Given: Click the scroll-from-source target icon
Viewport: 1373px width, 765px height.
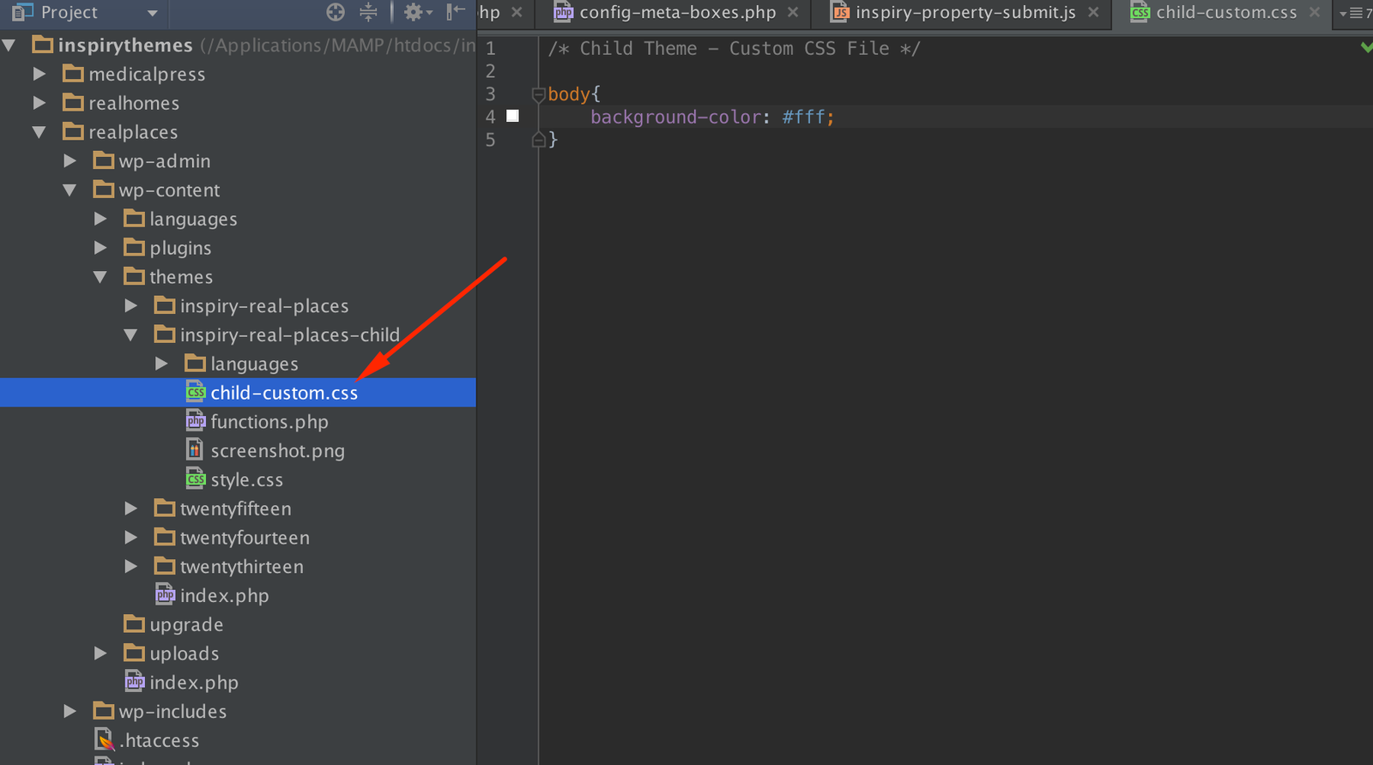Looking at the screenshot, I should point(336,12).
